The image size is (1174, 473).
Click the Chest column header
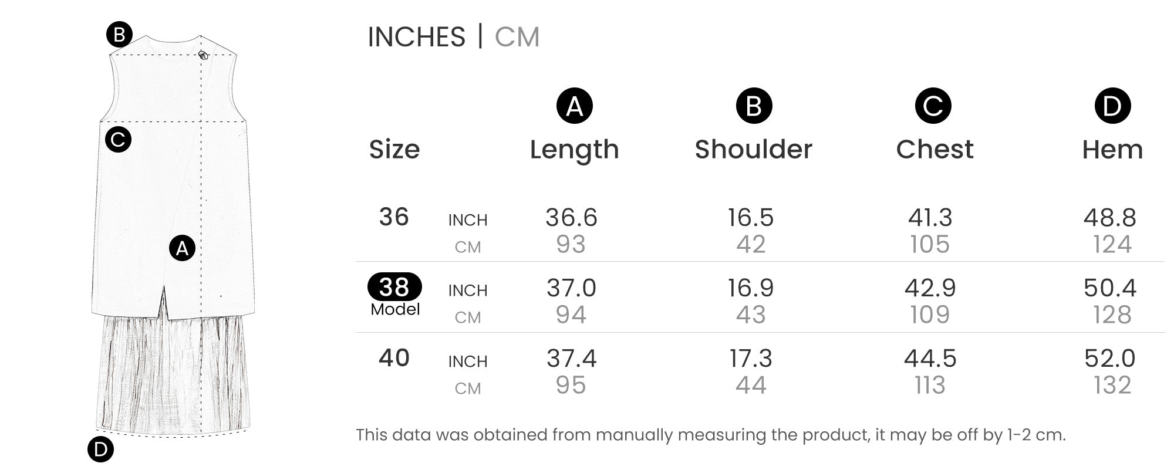(935, 150)
